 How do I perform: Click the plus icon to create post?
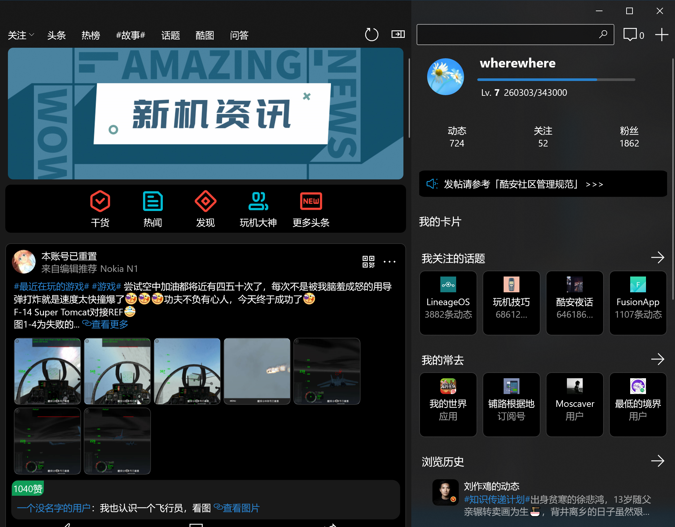661,35
